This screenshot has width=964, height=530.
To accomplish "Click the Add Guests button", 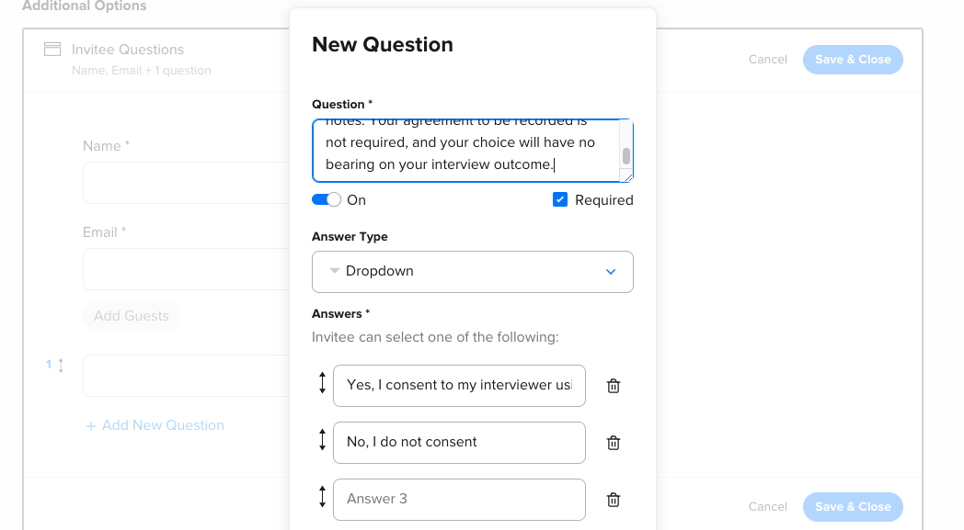I will (x=132, y=316).
